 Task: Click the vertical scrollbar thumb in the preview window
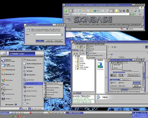pos(143,76)
